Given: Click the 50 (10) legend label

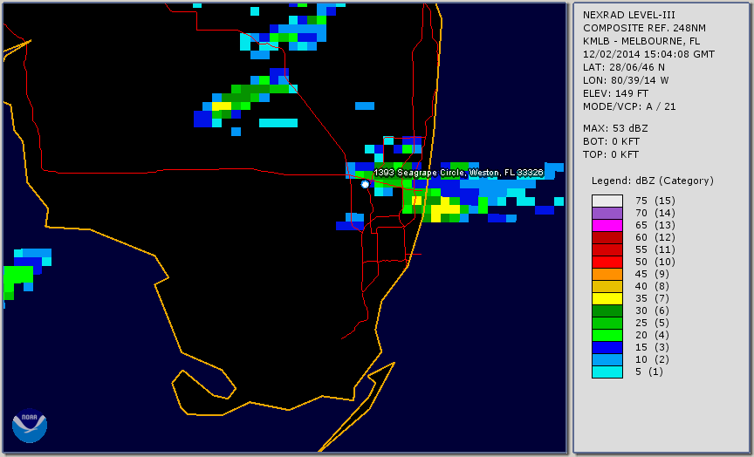Looking at the screenshot, I should pos(655,262).
